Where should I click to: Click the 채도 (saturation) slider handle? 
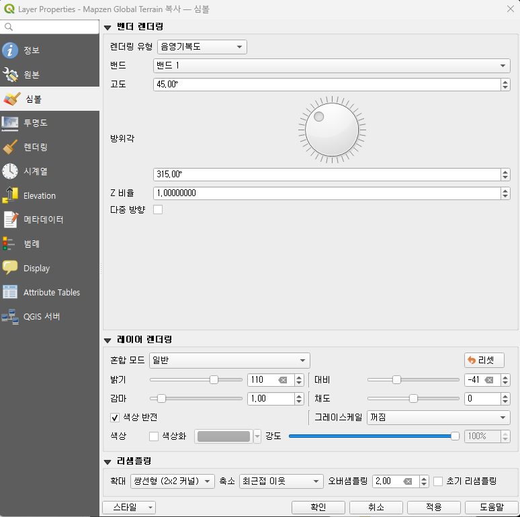(413, 399)
